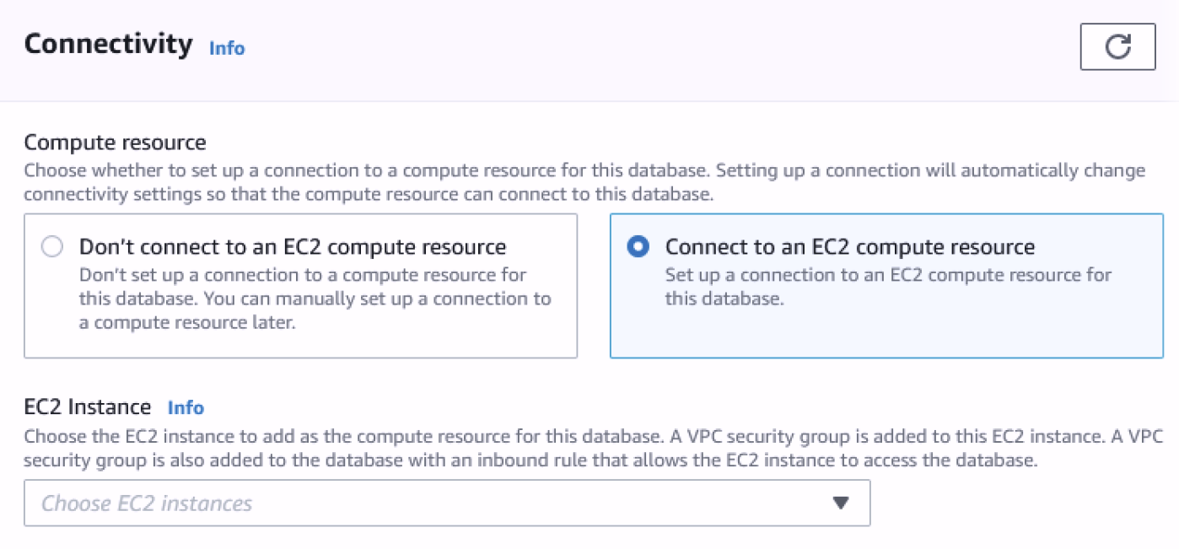Open the Info link beside Connectivity heading
1179x549 pixels.
pyautogui.click(x=227, y=48)
